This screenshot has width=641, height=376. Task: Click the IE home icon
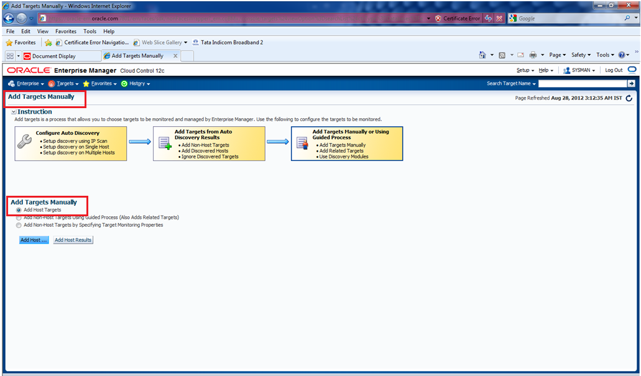(x=482, y=55)
